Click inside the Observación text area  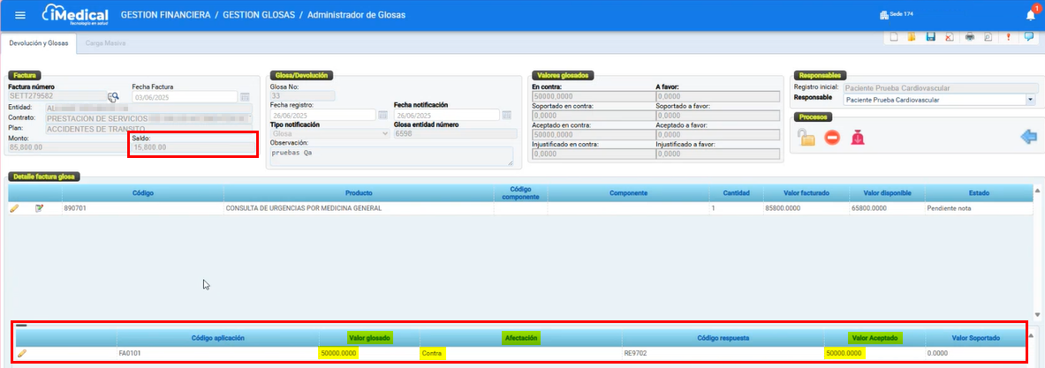coord(390,156)
